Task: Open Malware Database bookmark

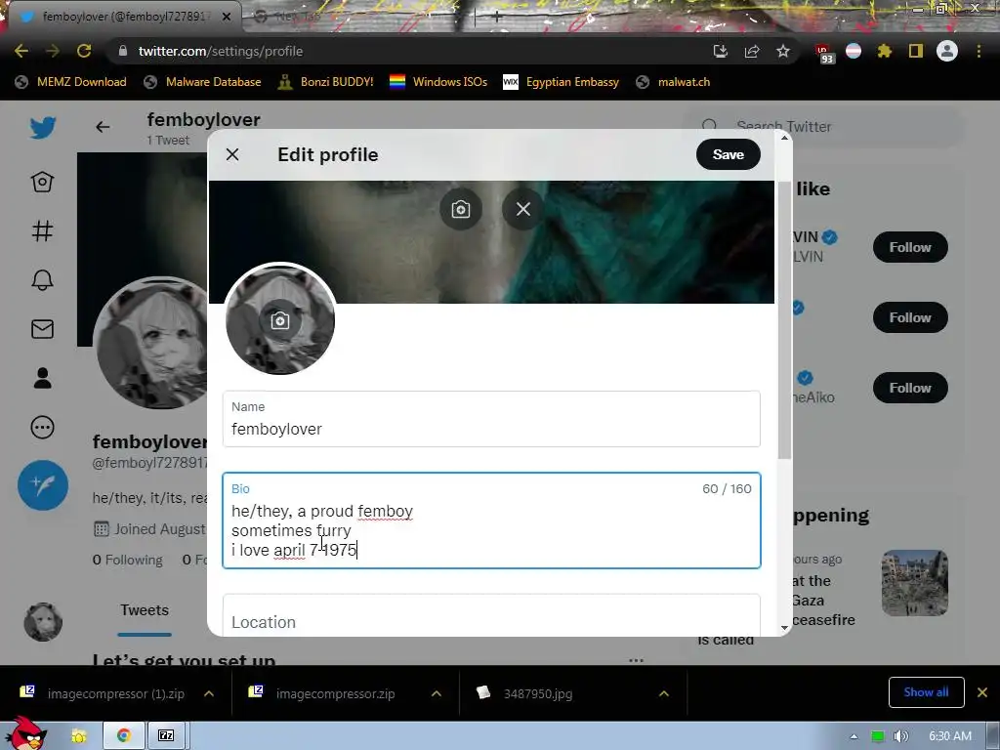Action: coord(203,82)
